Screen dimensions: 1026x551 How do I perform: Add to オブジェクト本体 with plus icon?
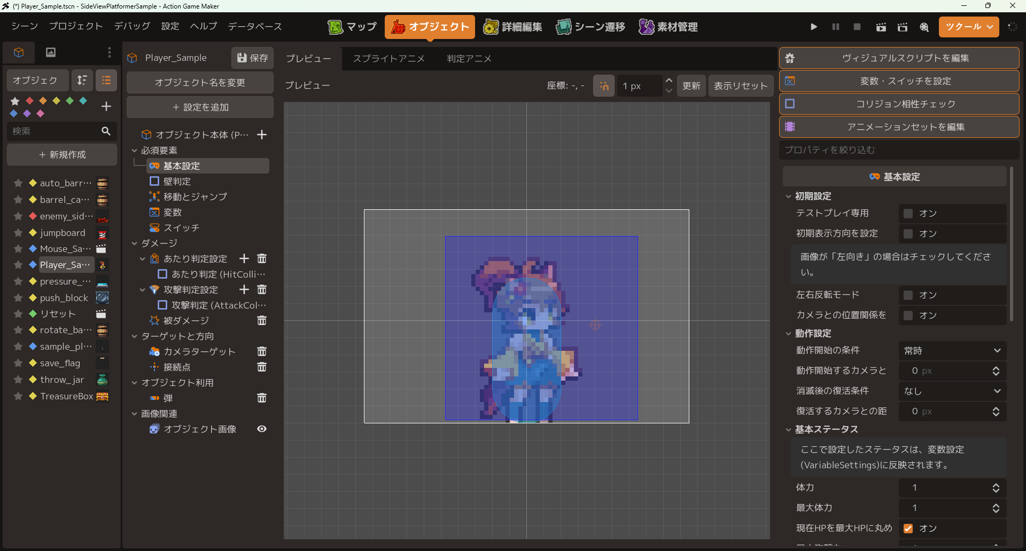pos(262,135)
